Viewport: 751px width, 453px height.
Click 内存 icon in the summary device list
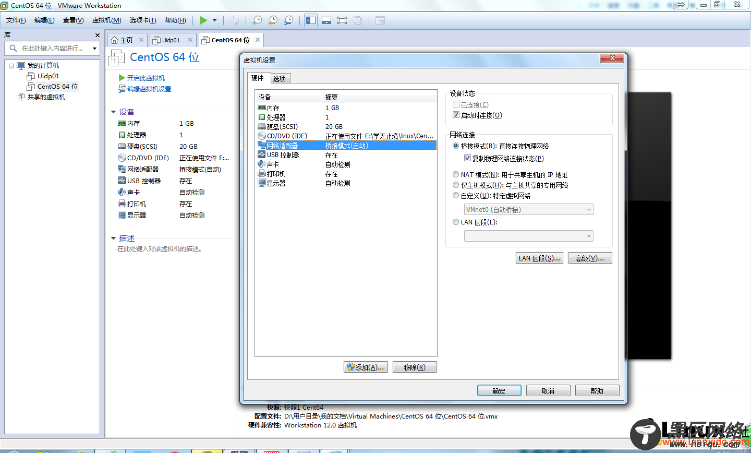[x=122, y=124]
